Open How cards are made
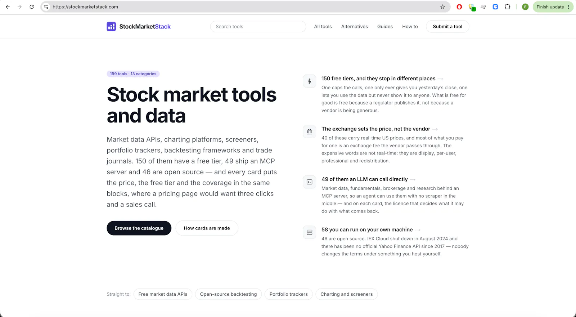The width and height of the screenshot is (576, 317). click(207, 228)
